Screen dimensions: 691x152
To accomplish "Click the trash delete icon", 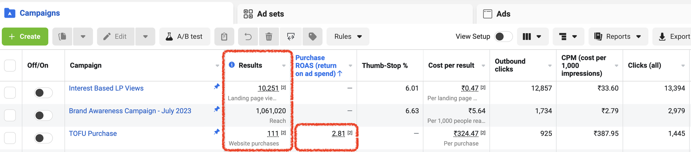I will click(269, 37).
